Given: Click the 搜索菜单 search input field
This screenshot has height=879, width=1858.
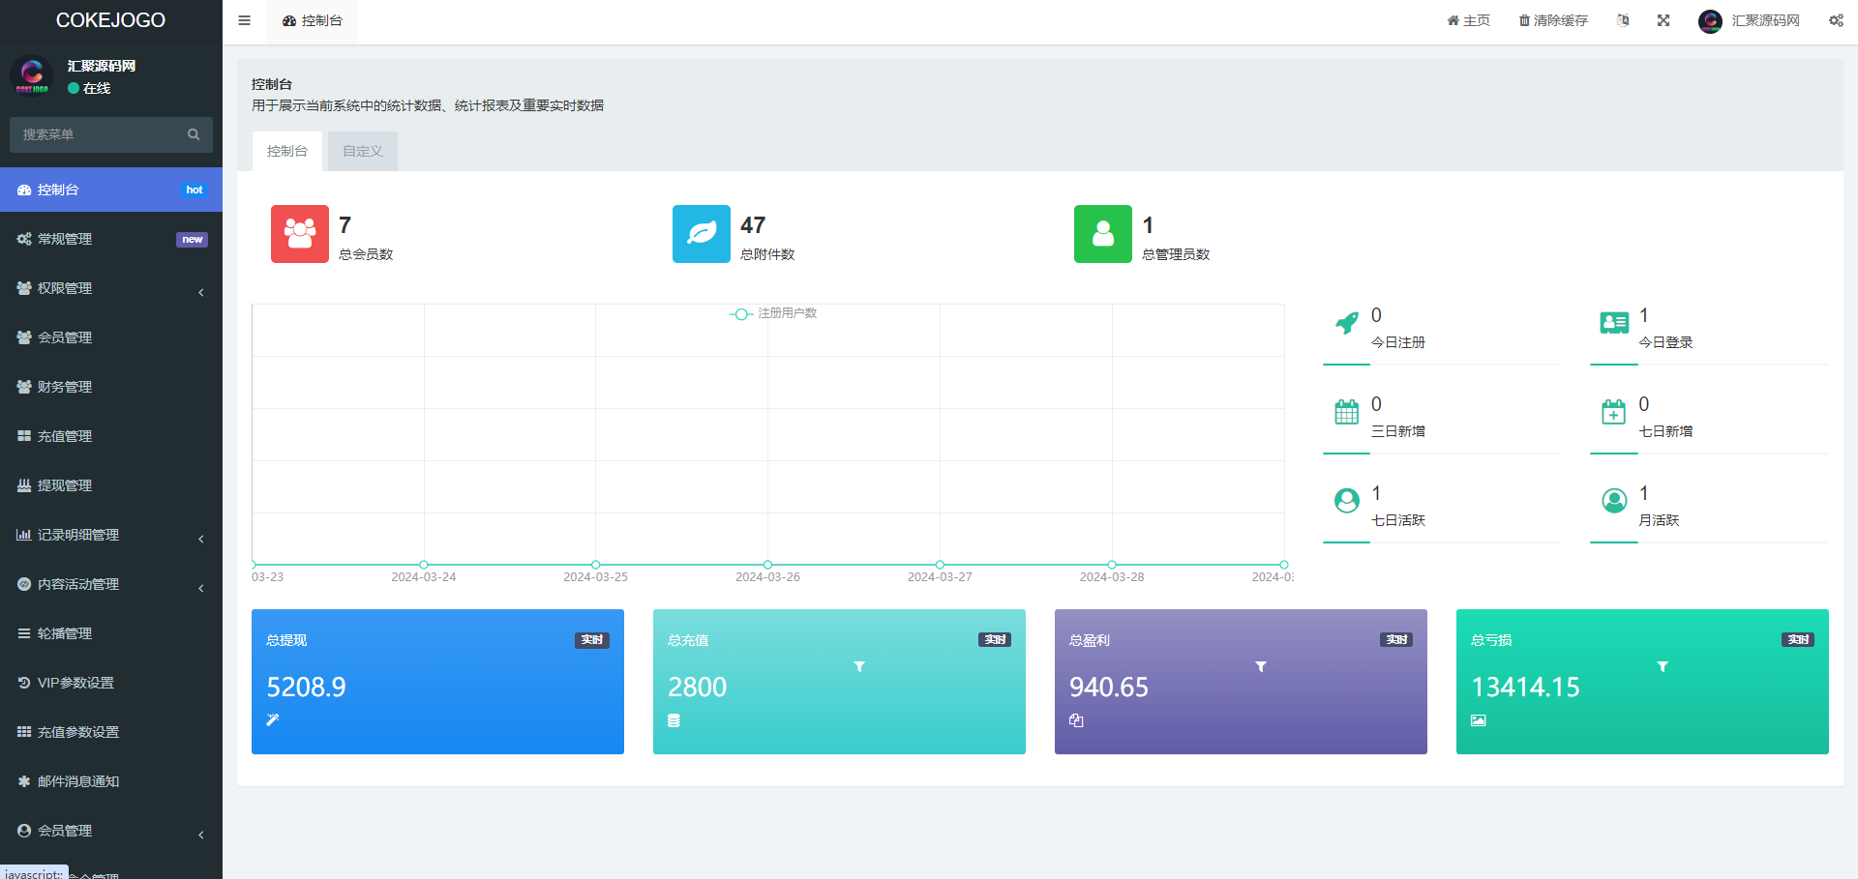Looking at the screenshot, I should click(x=97, y=134).
